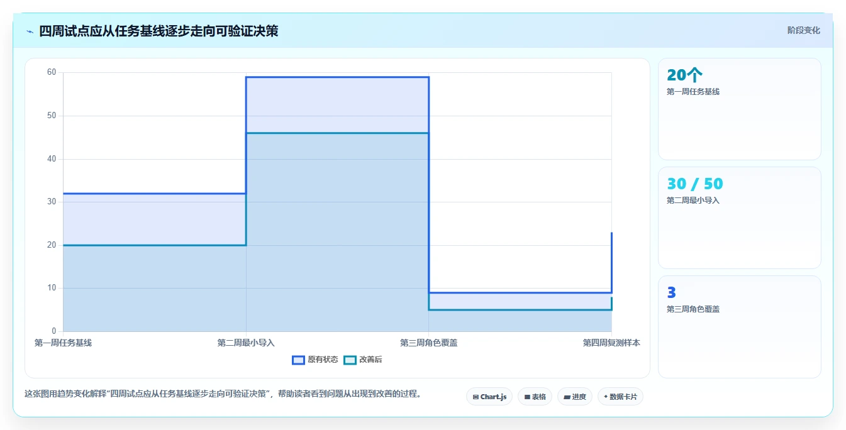Click the lightning icon beside the title
The image size is (846, 430).
30,31
